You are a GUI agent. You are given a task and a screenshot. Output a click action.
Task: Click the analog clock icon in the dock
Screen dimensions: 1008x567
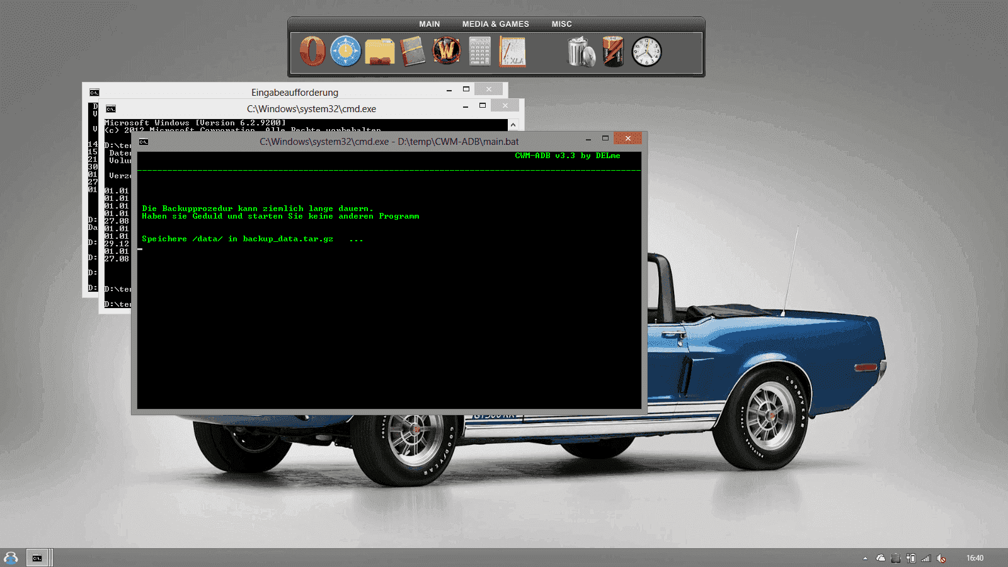coord(647,52)
